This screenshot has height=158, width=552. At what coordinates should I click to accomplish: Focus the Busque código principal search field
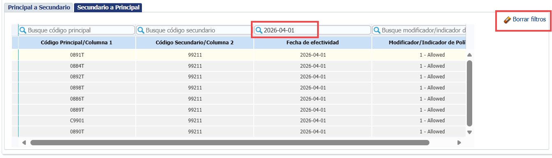pos(77,30)
